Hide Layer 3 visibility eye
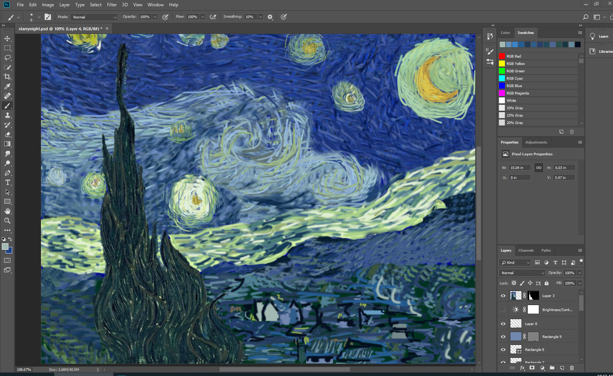Image resolution: width=613 pixels, height=376 pixels. (x=503, y=296)
